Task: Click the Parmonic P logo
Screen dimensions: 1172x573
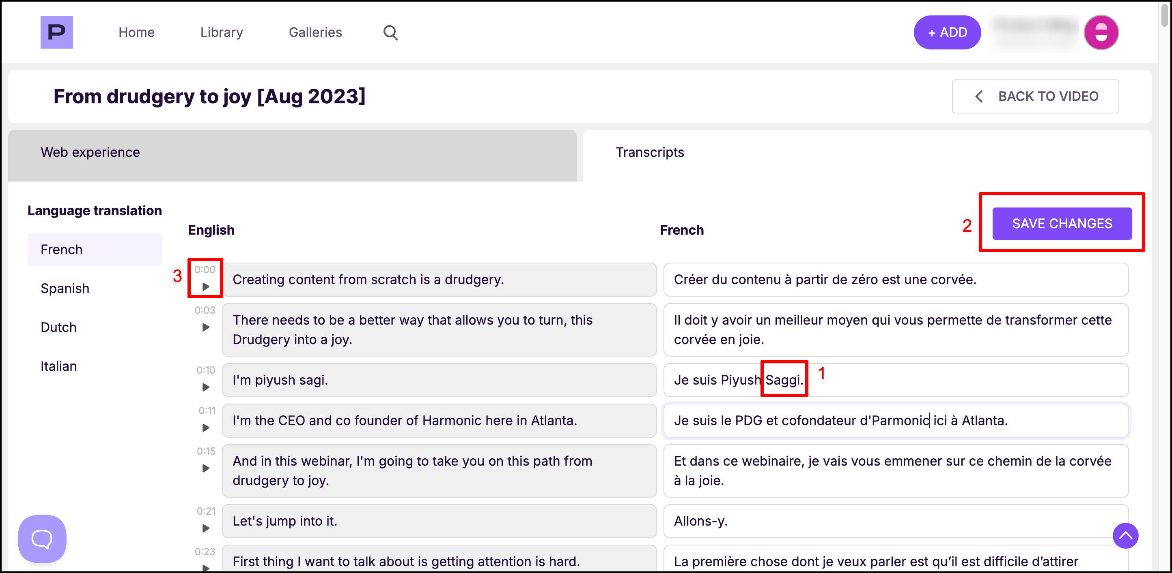Action: (56, 32)
